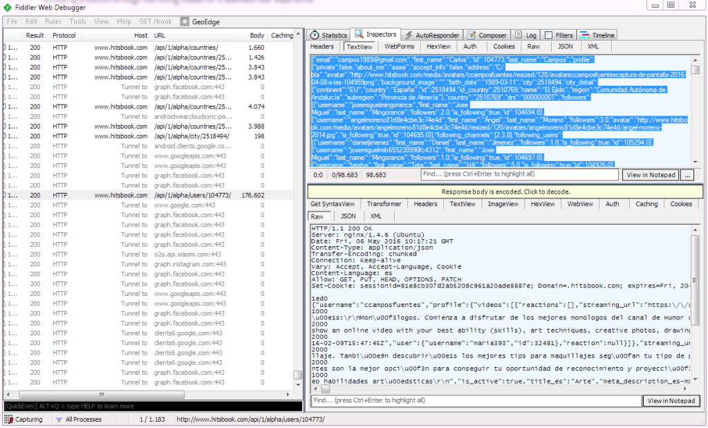Click the Capturing status icon
Image resolution: width=708 pixels, height=428 pixels.
8,420
